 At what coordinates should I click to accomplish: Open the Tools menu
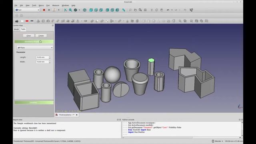click(34, 5)
